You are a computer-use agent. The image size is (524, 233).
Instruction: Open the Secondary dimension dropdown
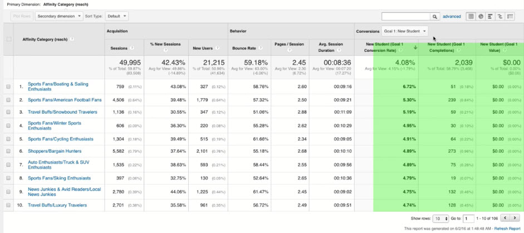pos(58,16)
